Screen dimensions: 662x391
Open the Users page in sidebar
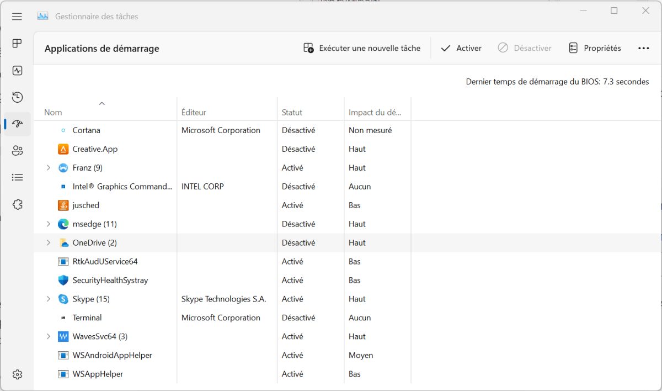coord(17,150)
